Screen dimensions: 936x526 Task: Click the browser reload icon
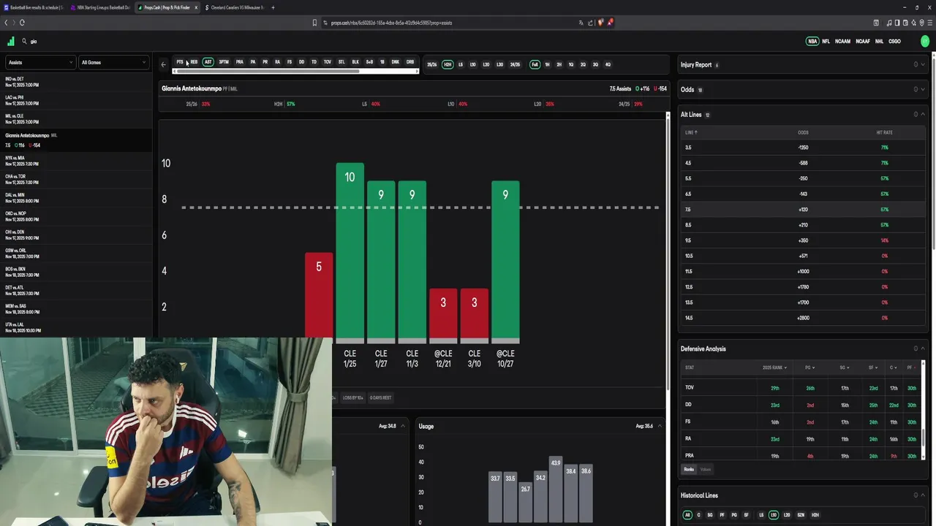click(22, 23)
